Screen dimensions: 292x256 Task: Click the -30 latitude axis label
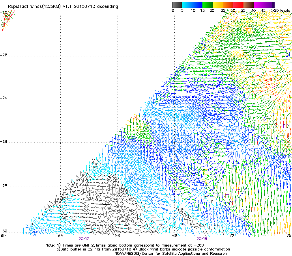[4, 231]
